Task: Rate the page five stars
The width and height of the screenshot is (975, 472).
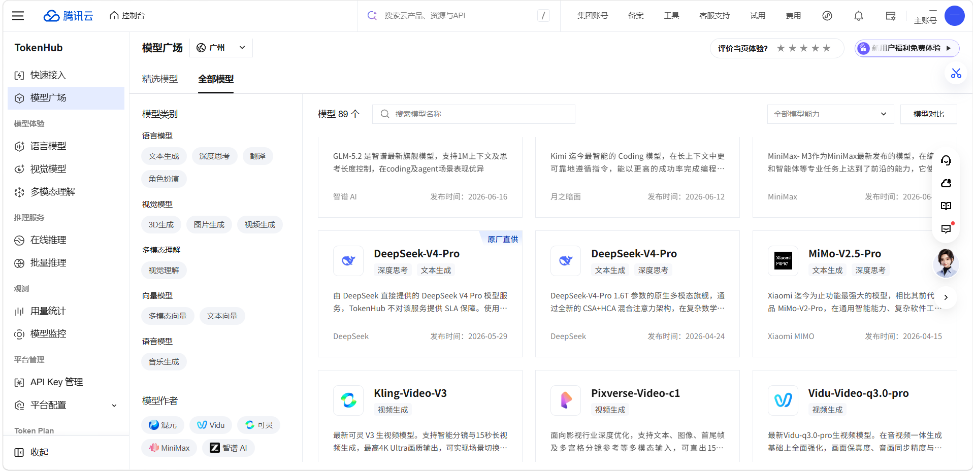Action: (x=827, y=48)
